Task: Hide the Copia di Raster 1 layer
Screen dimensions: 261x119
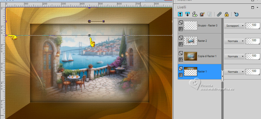Action: (x=181, y=60)
